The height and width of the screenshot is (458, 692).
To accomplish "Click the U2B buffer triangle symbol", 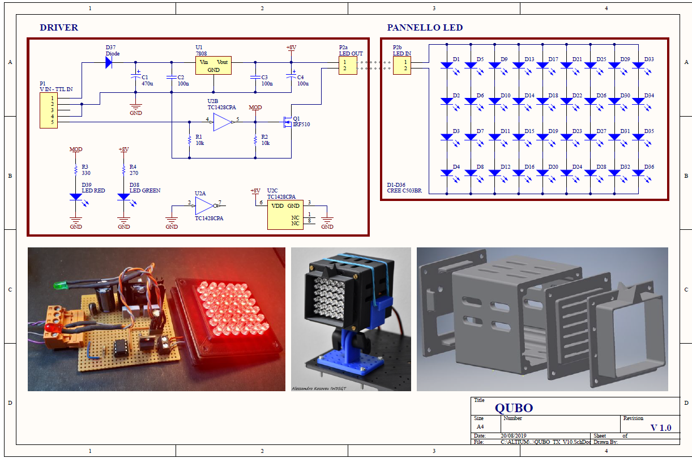I will (223, 122).
